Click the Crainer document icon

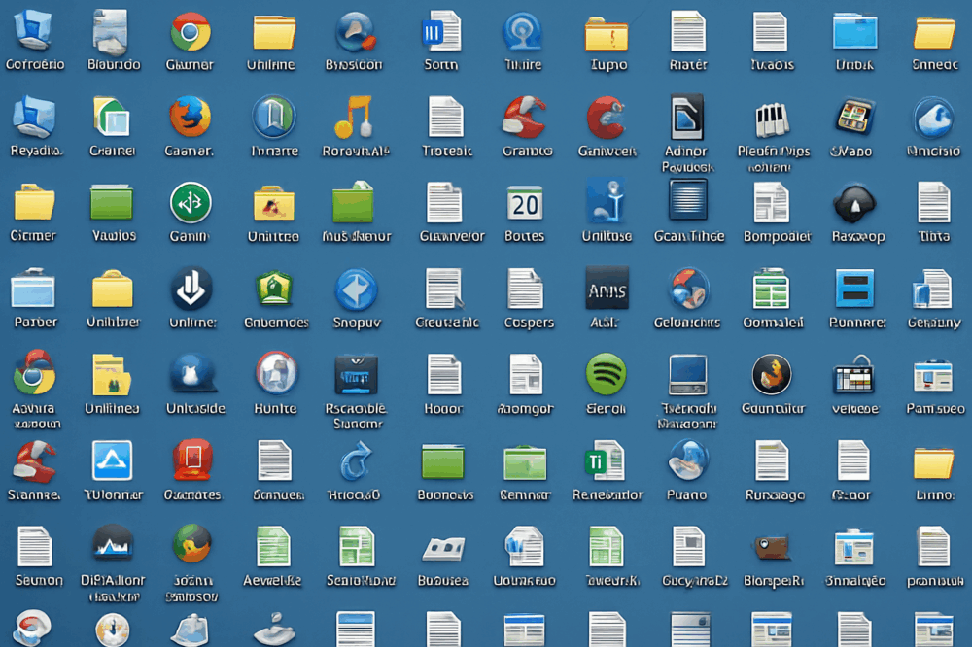[112, 117]
